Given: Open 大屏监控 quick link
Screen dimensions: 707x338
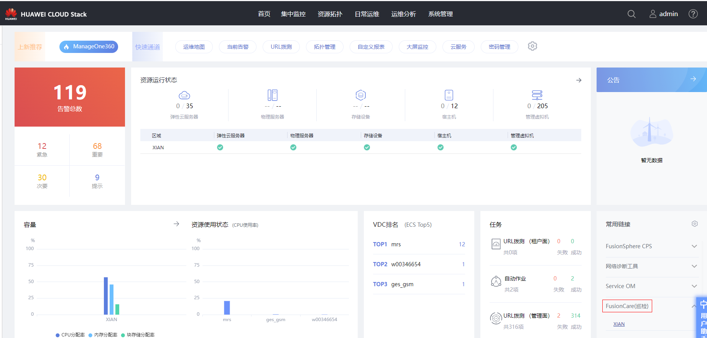Looking at the screenshot, I should pos(418,47).
